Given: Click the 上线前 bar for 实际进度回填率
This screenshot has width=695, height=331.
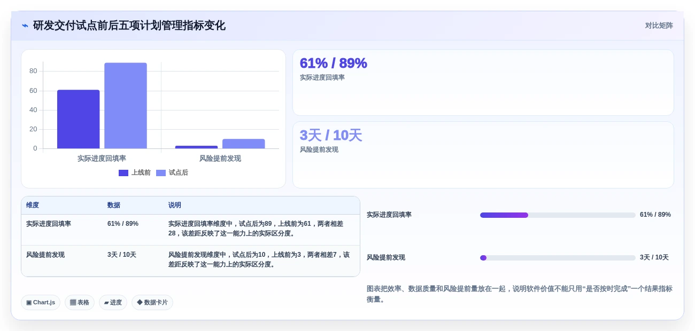Looking at the screenshot, I should [x=79, y=119].
